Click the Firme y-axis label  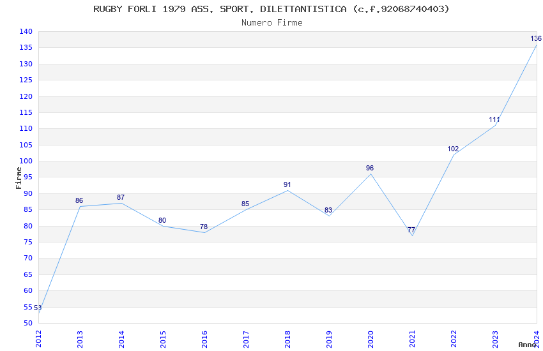(19, 178)
